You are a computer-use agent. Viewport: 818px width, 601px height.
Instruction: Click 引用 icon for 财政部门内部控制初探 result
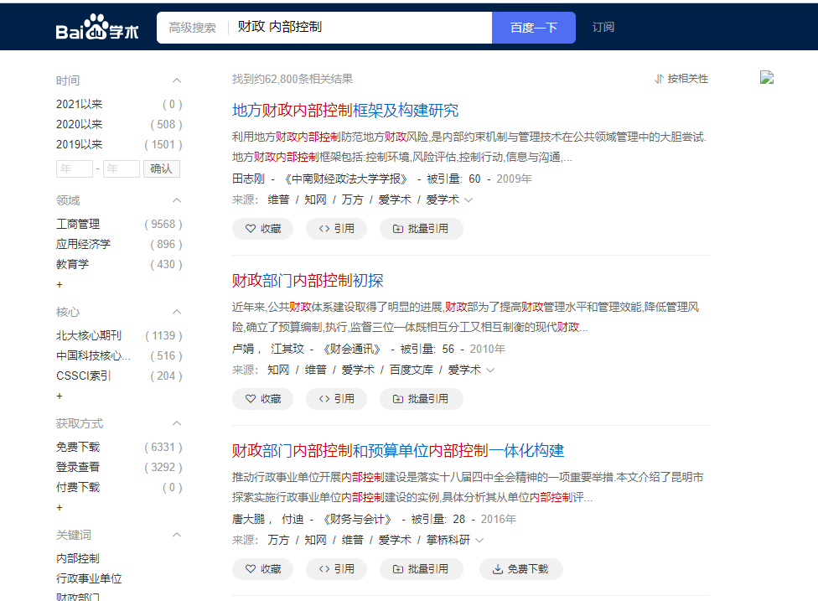[x=324, y=399]
